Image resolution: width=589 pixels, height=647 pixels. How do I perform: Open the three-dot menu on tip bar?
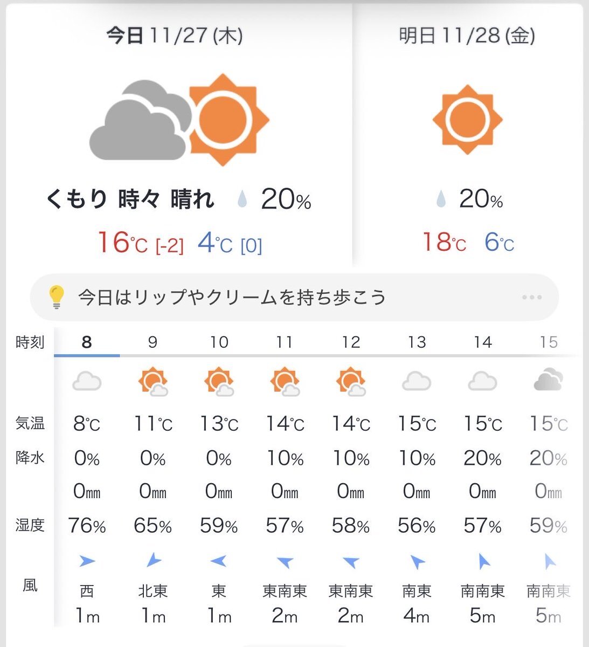tap(531, 298)
